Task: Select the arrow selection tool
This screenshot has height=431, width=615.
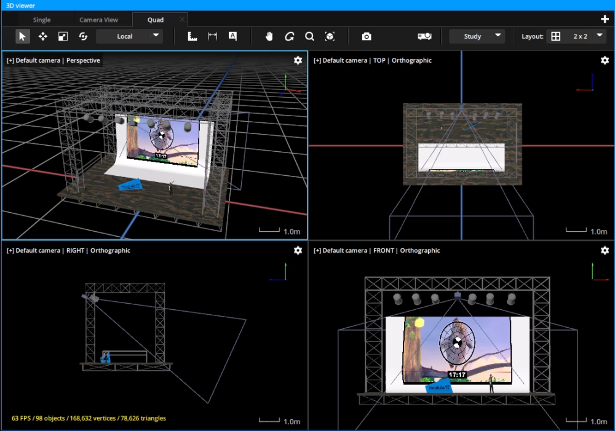Action: 22,36
